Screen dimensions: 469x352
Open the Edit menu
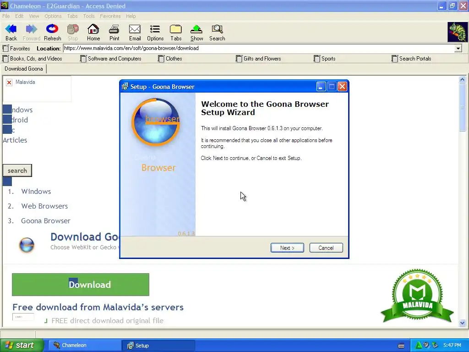19,16
